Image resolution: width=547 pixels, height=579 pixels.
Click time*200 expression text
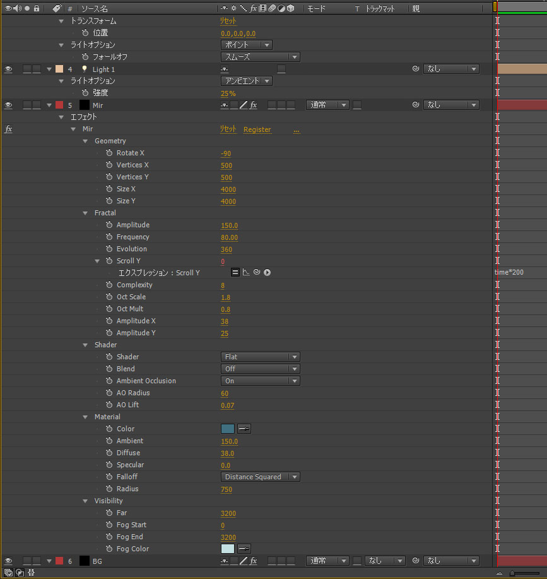(x=509, y=272)
